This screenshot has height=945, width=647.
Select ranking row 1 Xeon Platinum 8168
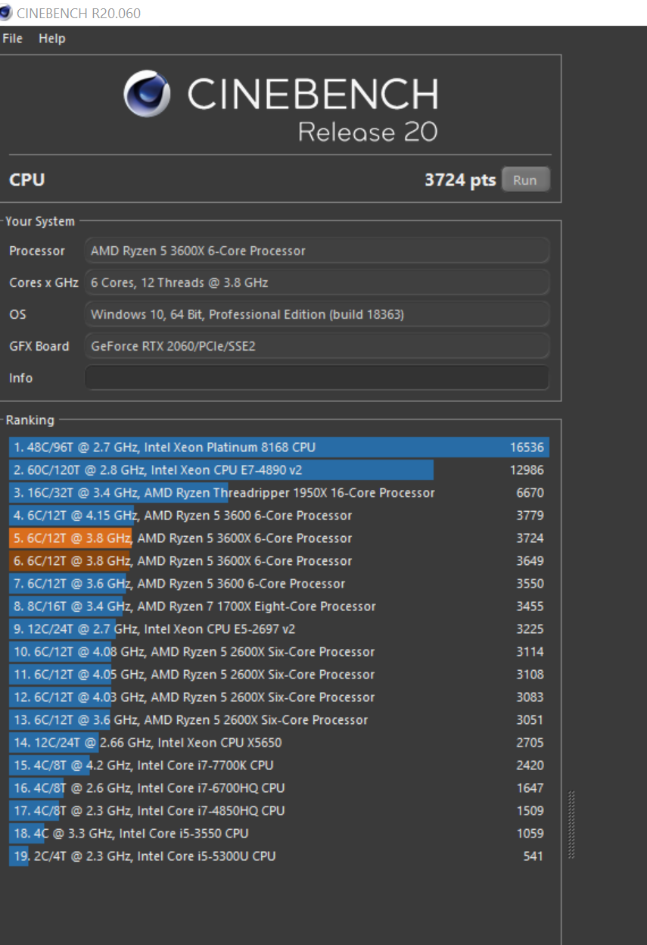279,448
